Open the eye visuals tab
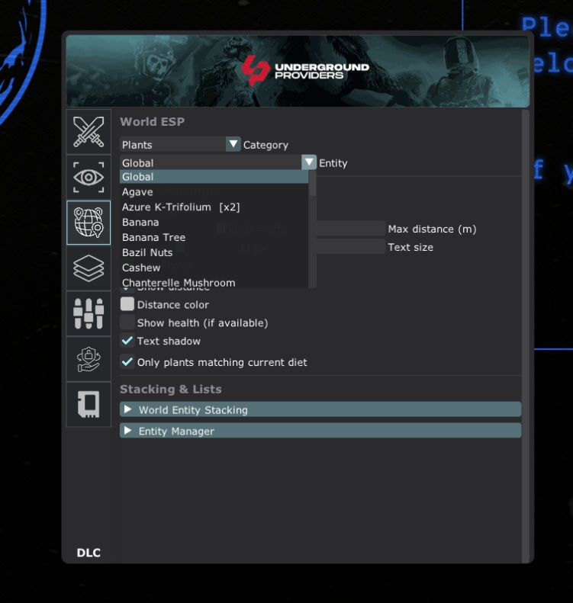 click(x=89, y=177)
